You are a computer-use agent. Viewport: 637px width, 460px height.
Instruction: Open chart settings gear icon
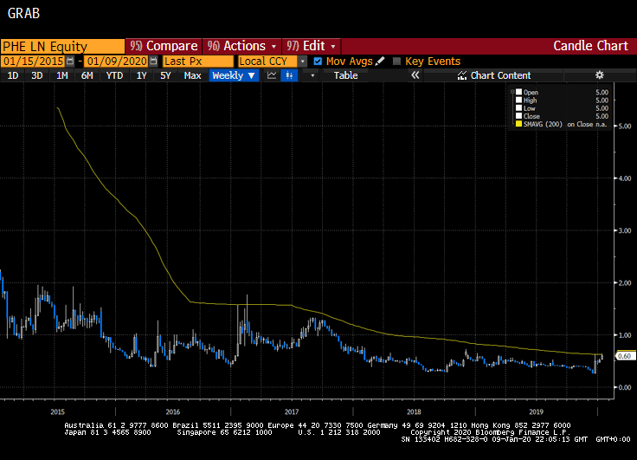(x=599, y=75)
